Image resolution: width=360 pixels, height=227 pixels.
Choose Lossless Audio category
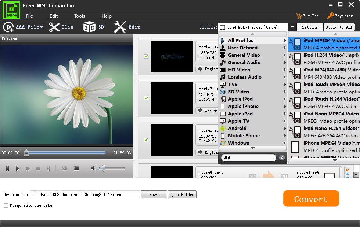[x=253, y=77]
